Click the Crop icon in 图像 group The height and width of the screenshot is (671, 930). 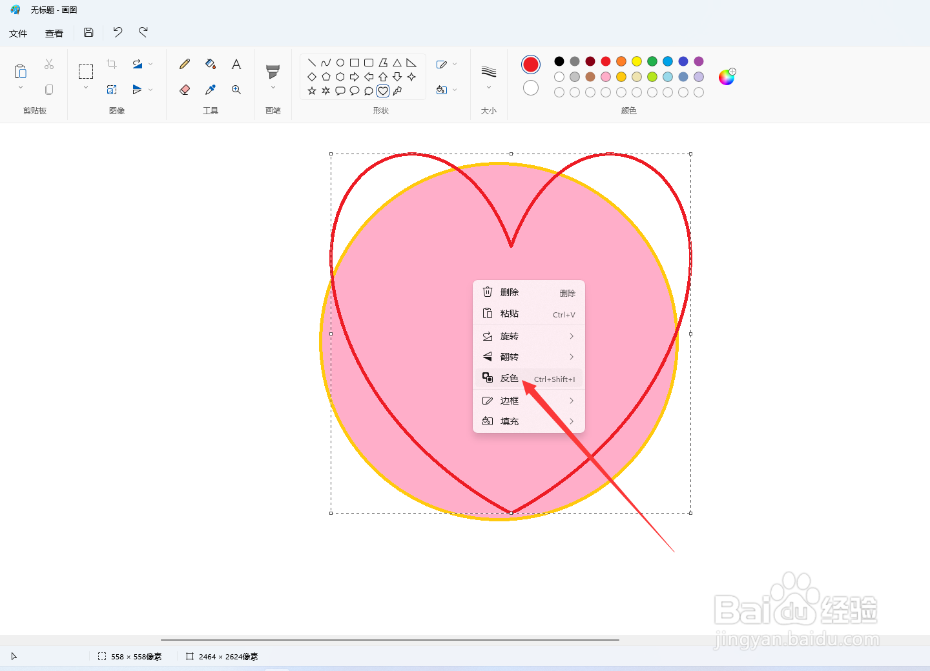[112, 63]
